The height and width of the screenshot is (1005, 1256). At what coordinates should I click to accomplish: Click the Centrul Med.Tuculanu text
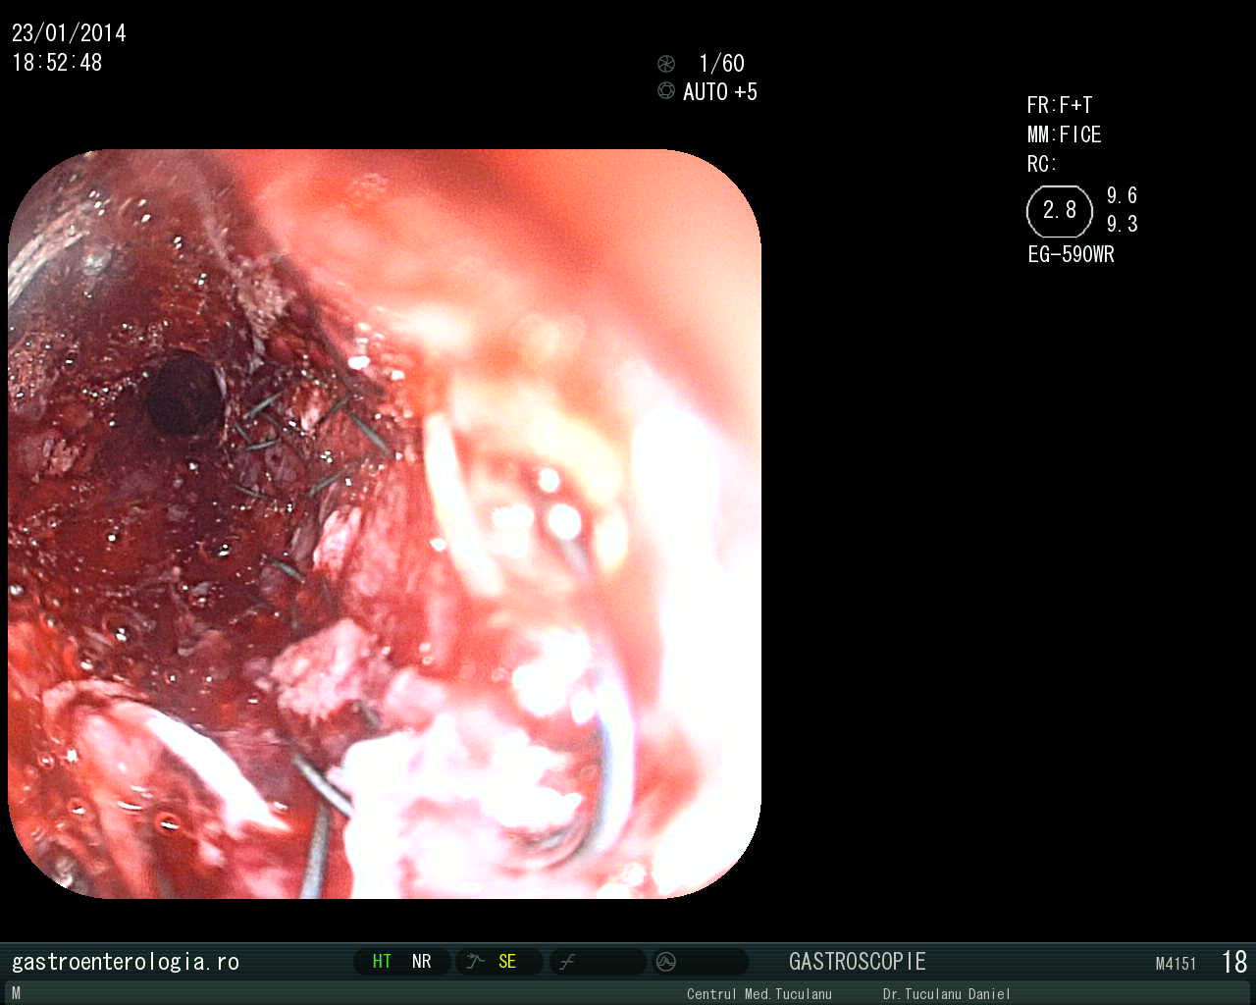pyautogui.click(x=759, y=994)
